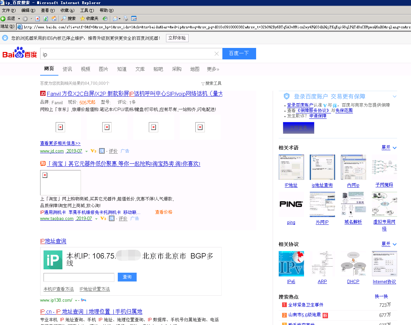Switch to the 文库 tab
This screenshot has width=411, height=325.
click(140, 69)
